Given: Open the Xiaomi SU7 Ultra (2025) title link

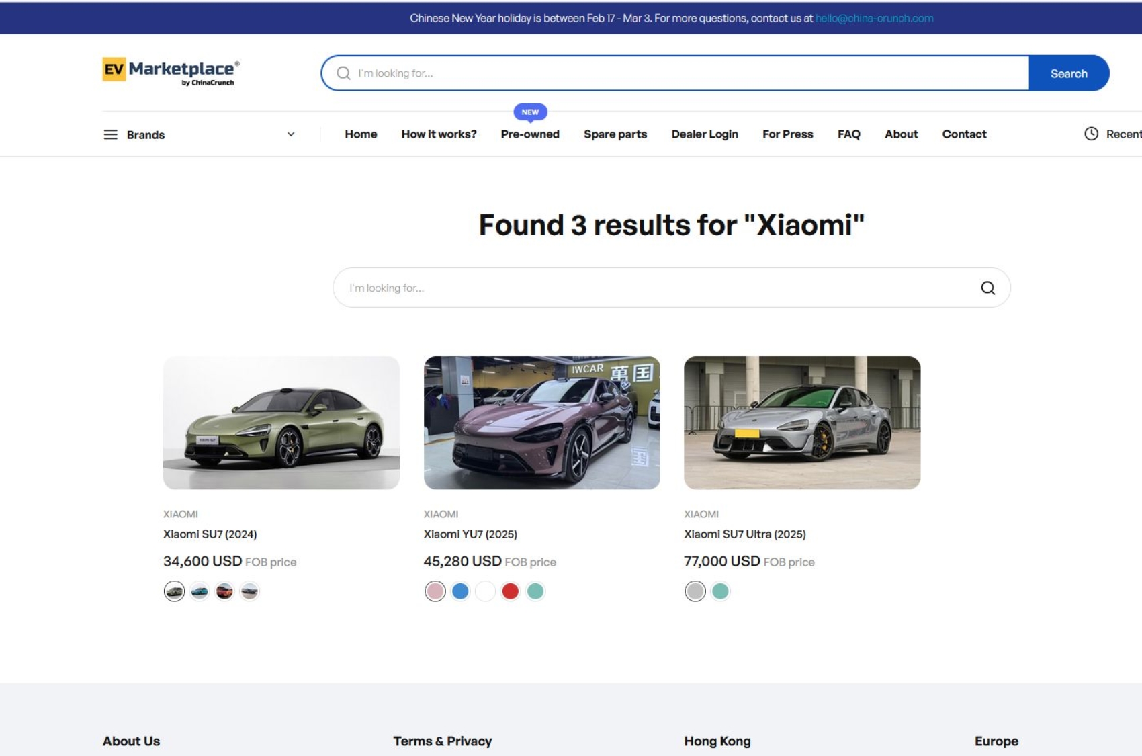Looking at the screenshot, I should (x=744, y=534).
